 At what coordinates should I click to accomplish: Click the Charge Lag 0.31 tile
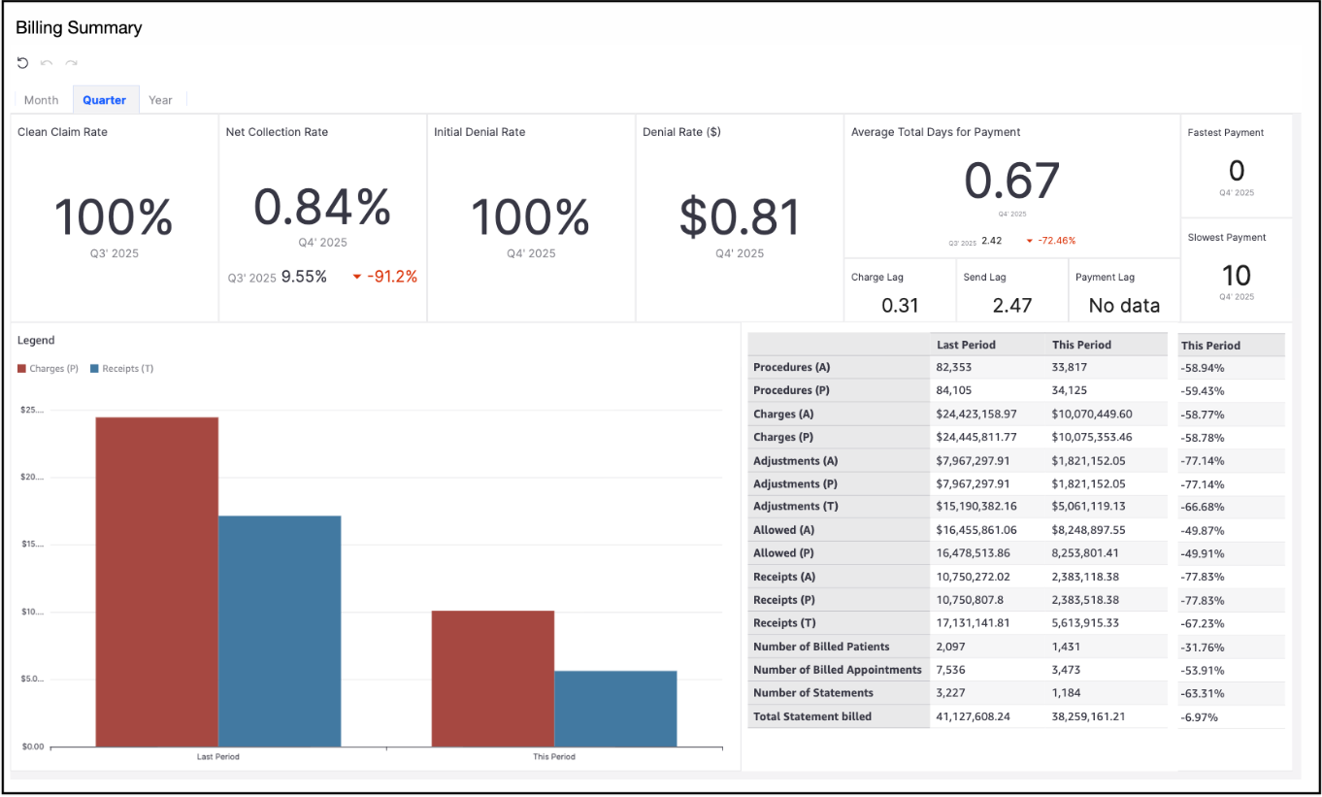coord(900,290)
